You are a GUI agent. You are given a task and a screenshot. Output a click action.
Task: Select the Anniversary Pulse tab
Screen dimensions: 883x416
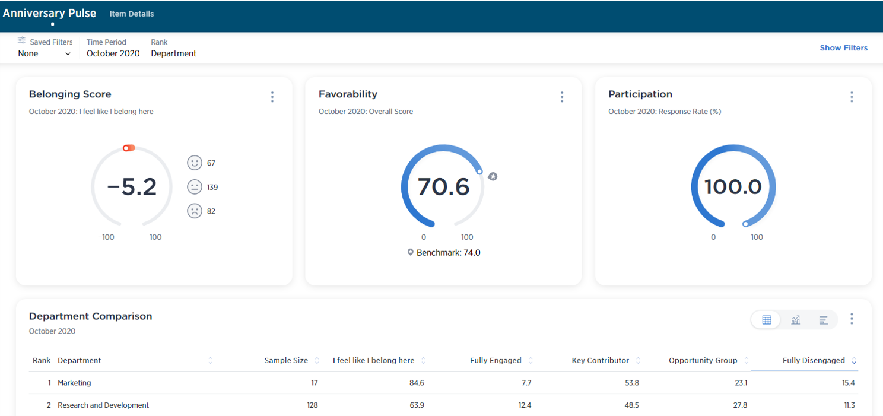click(x=49, y=14)
